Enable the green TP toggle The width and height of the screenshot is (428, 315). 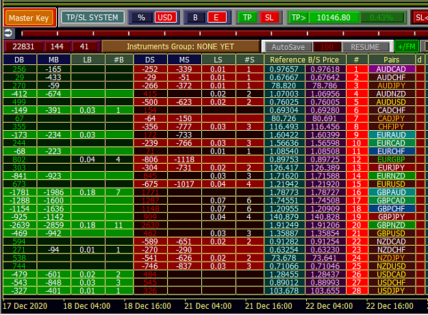247,18
